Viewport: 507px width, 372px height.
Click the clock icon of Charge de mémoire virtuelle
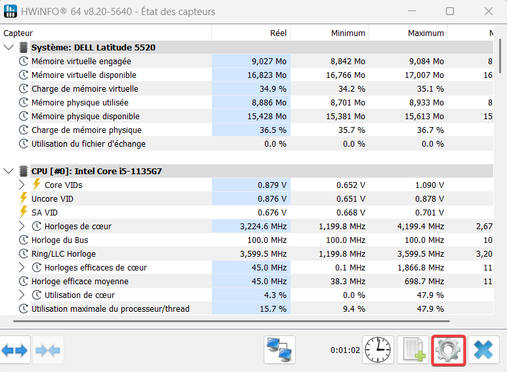tap(23, 88)
